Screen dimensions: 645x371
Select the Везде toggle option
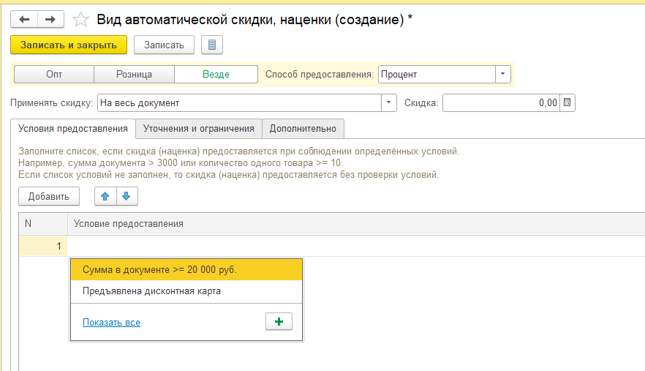[216, 75]
